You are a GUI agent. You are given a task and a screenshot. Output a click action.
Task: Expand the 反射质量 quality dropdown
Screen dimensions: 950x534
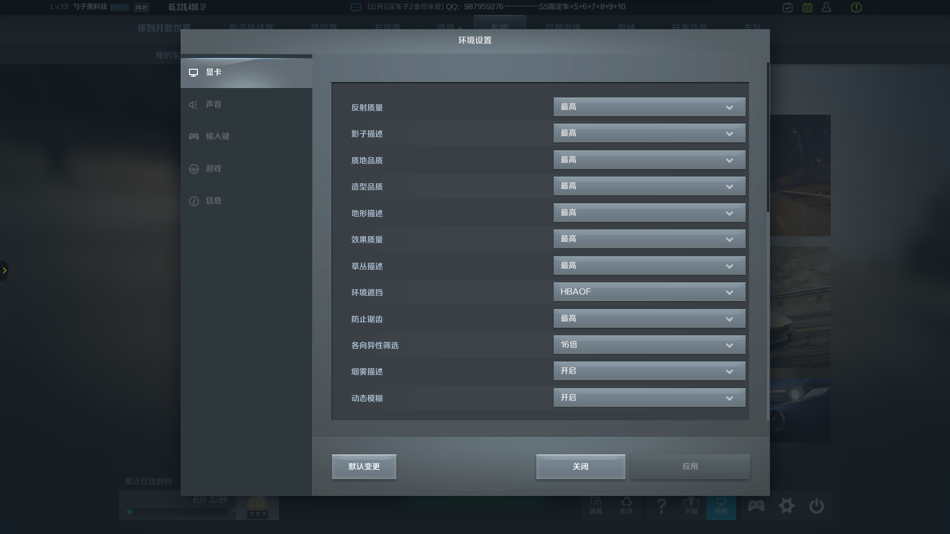click(x=649, y=107)
